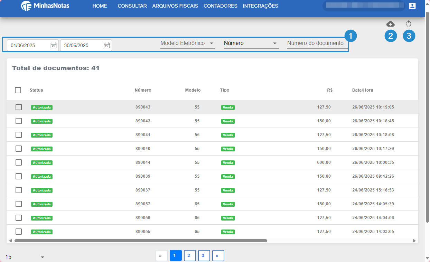
Task: Select checkbox for document 890042
Action: (x=19, y=121)
